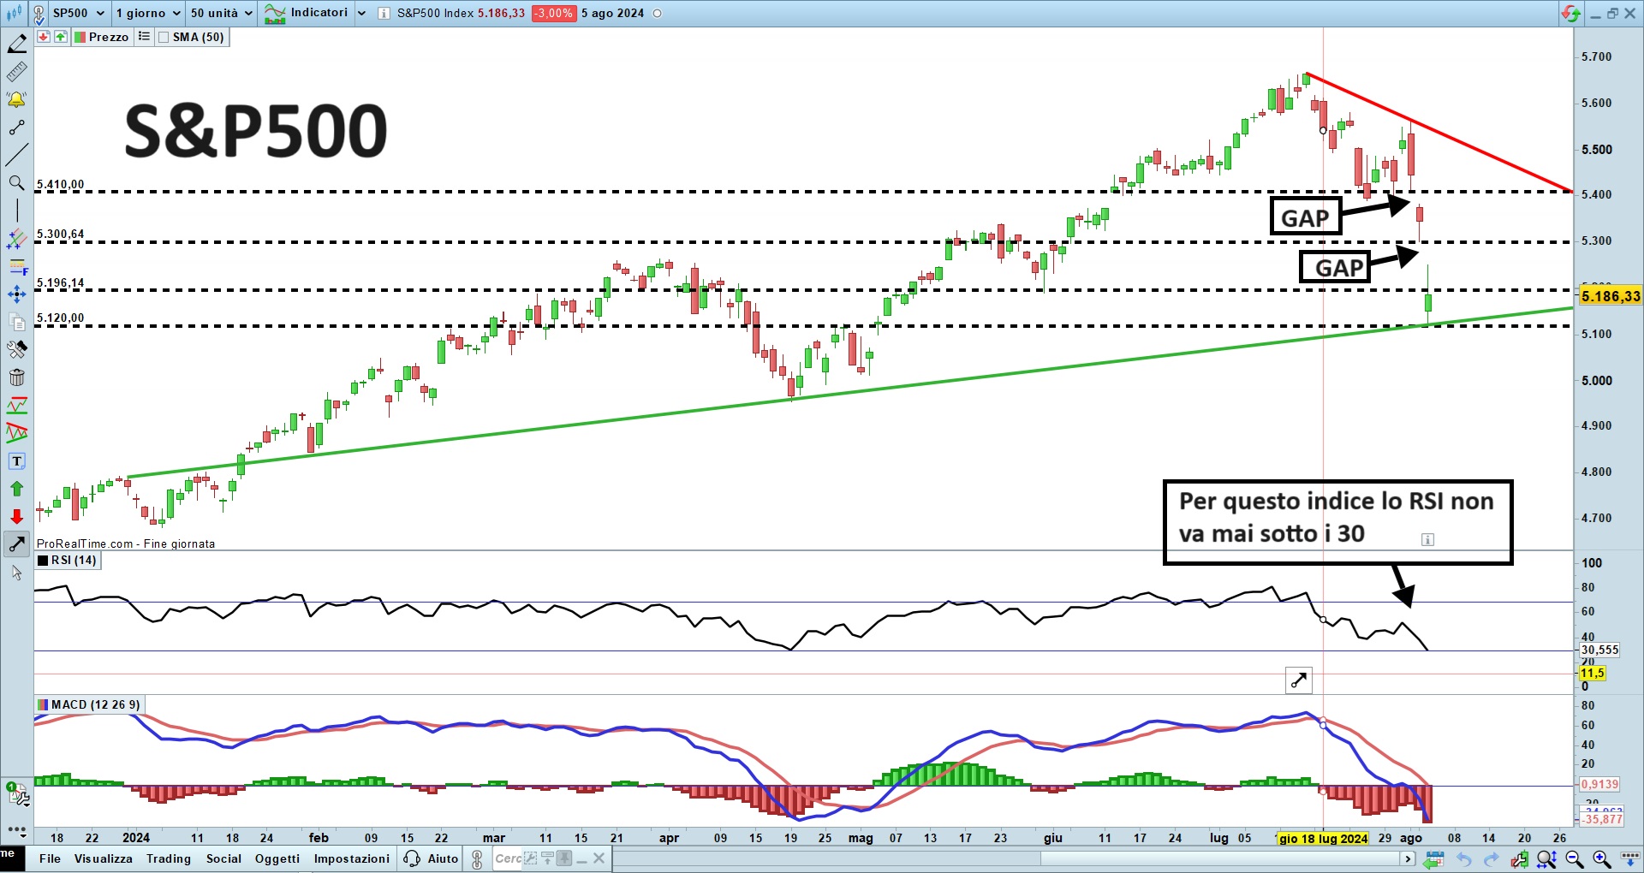Click the Prezzo label button

click(102, 37)
